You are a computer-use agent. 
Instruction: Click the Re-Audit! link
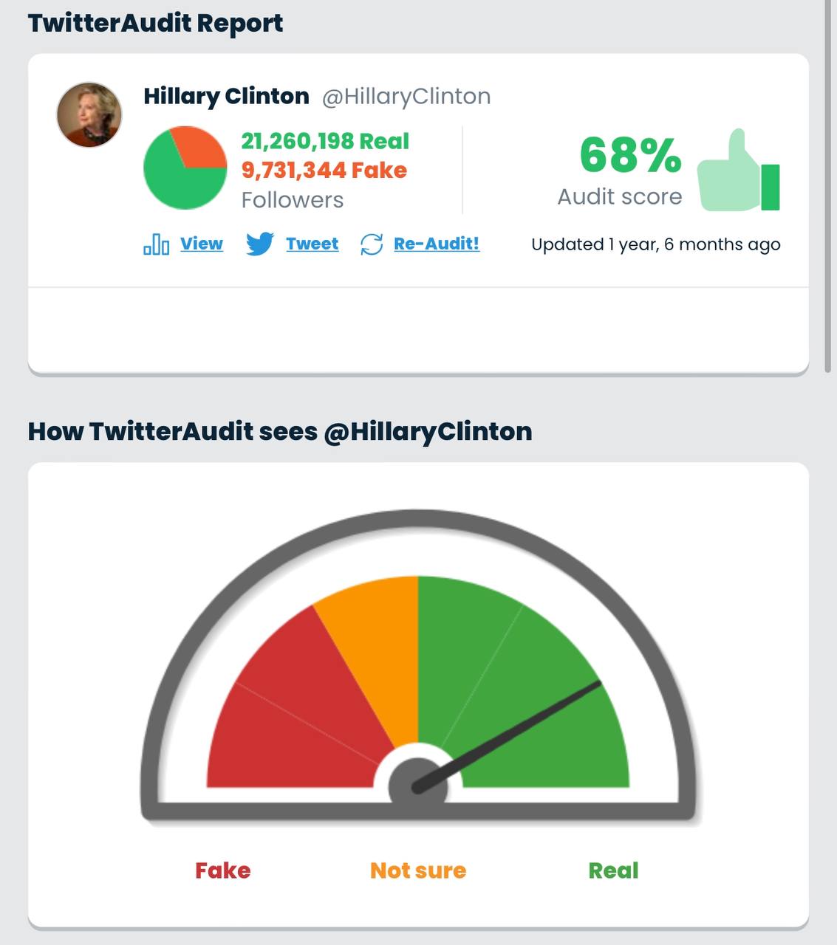[437, 244]
